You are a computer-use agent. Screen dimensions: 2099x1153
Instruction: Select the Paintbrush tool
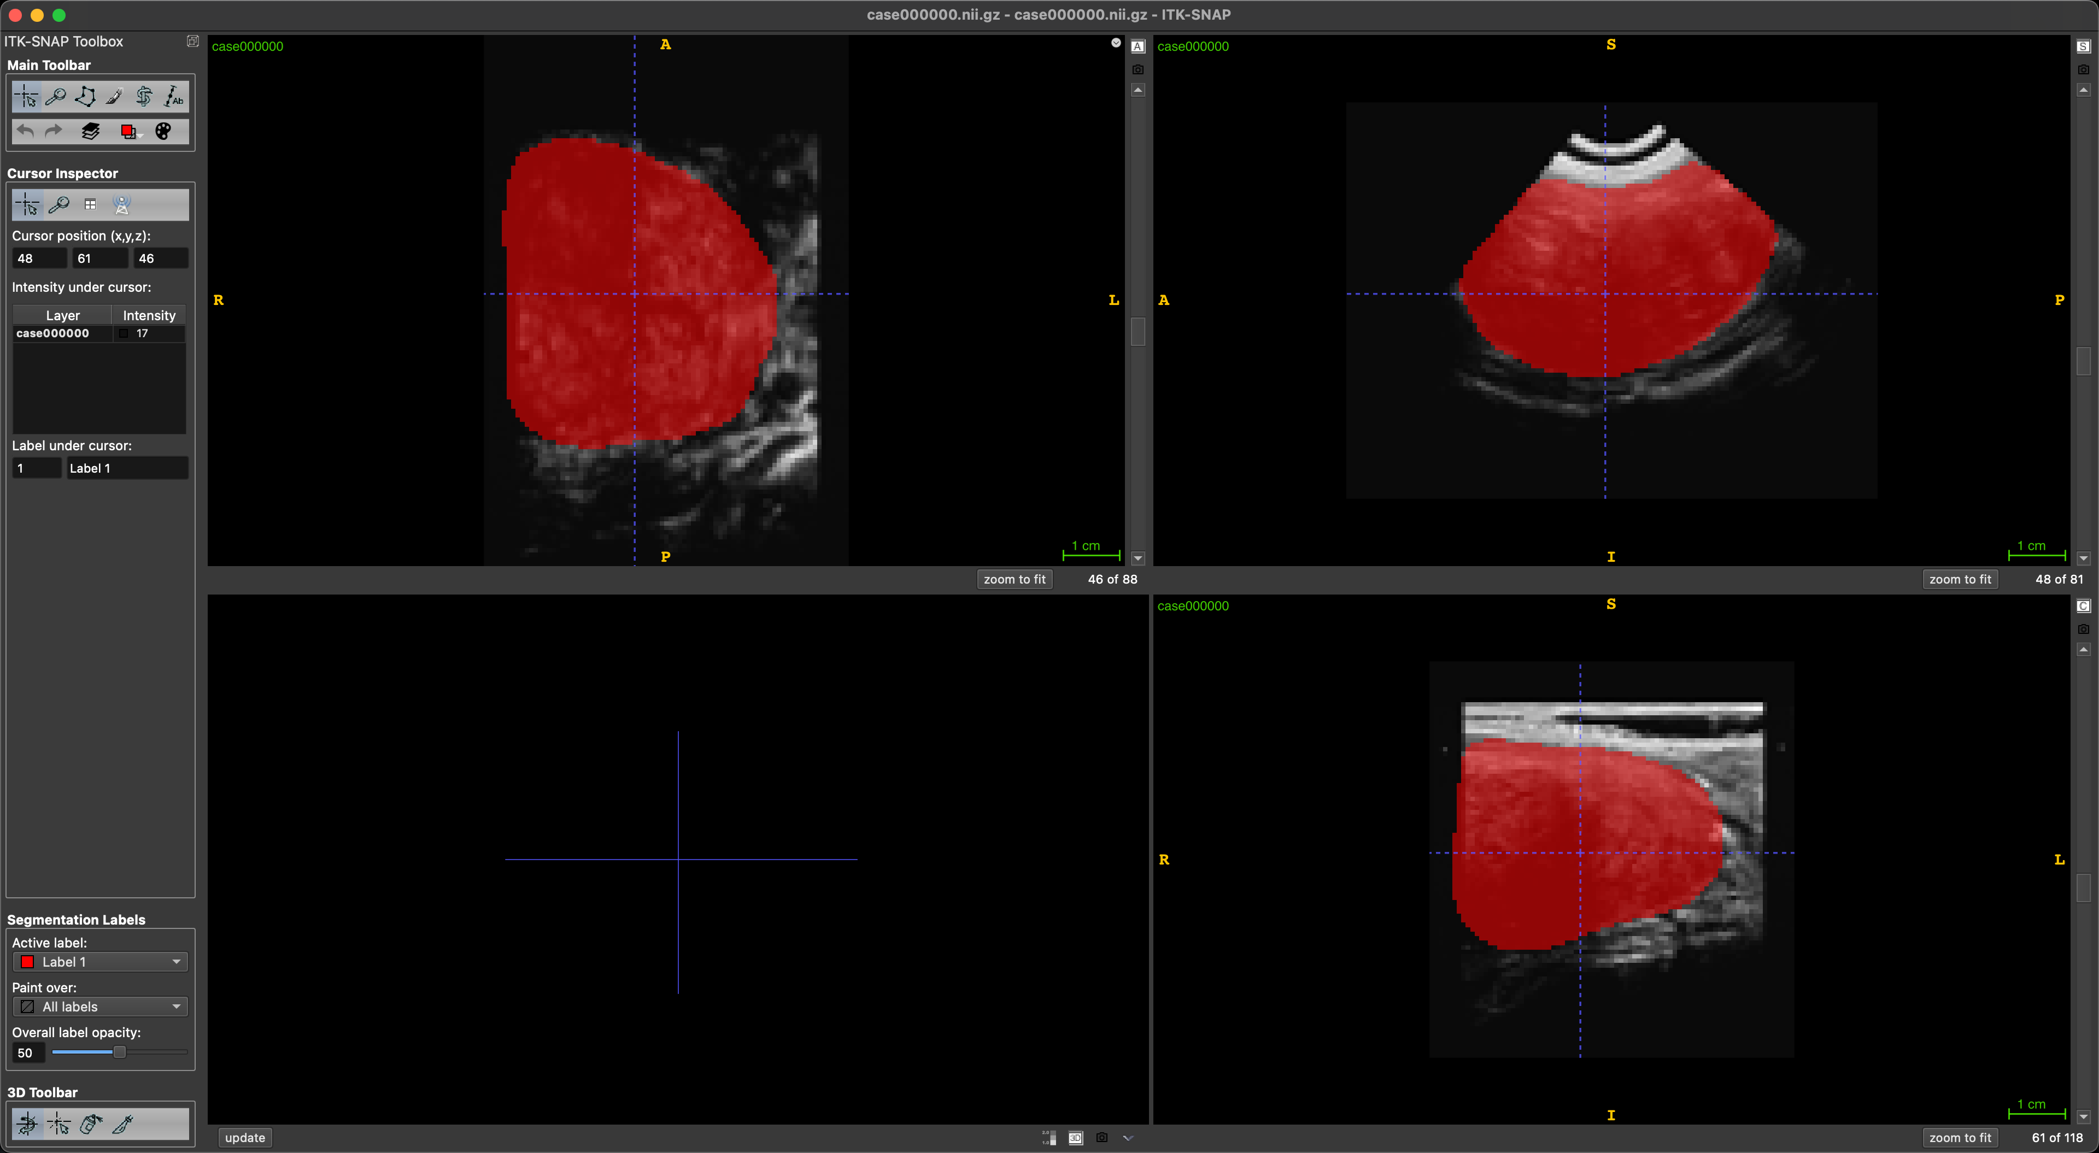(x=114, y=97)
